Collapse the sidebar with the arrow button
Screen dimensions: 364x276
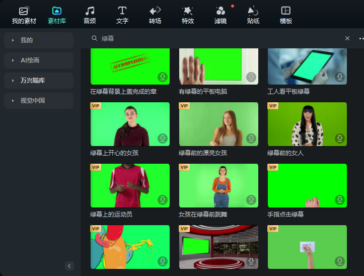[x=69, y=266]
